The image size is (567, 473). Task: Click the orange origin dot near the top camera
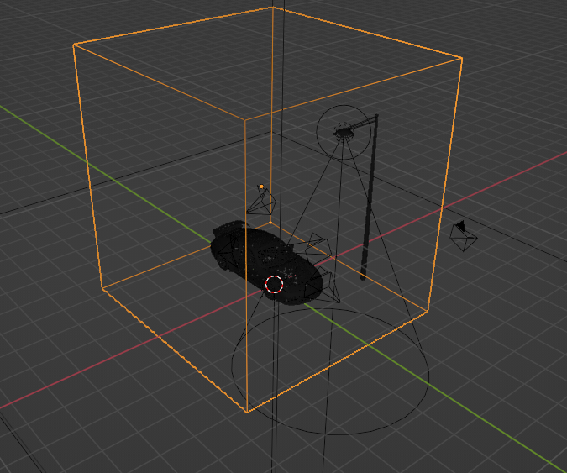click(x=261, y=187)
